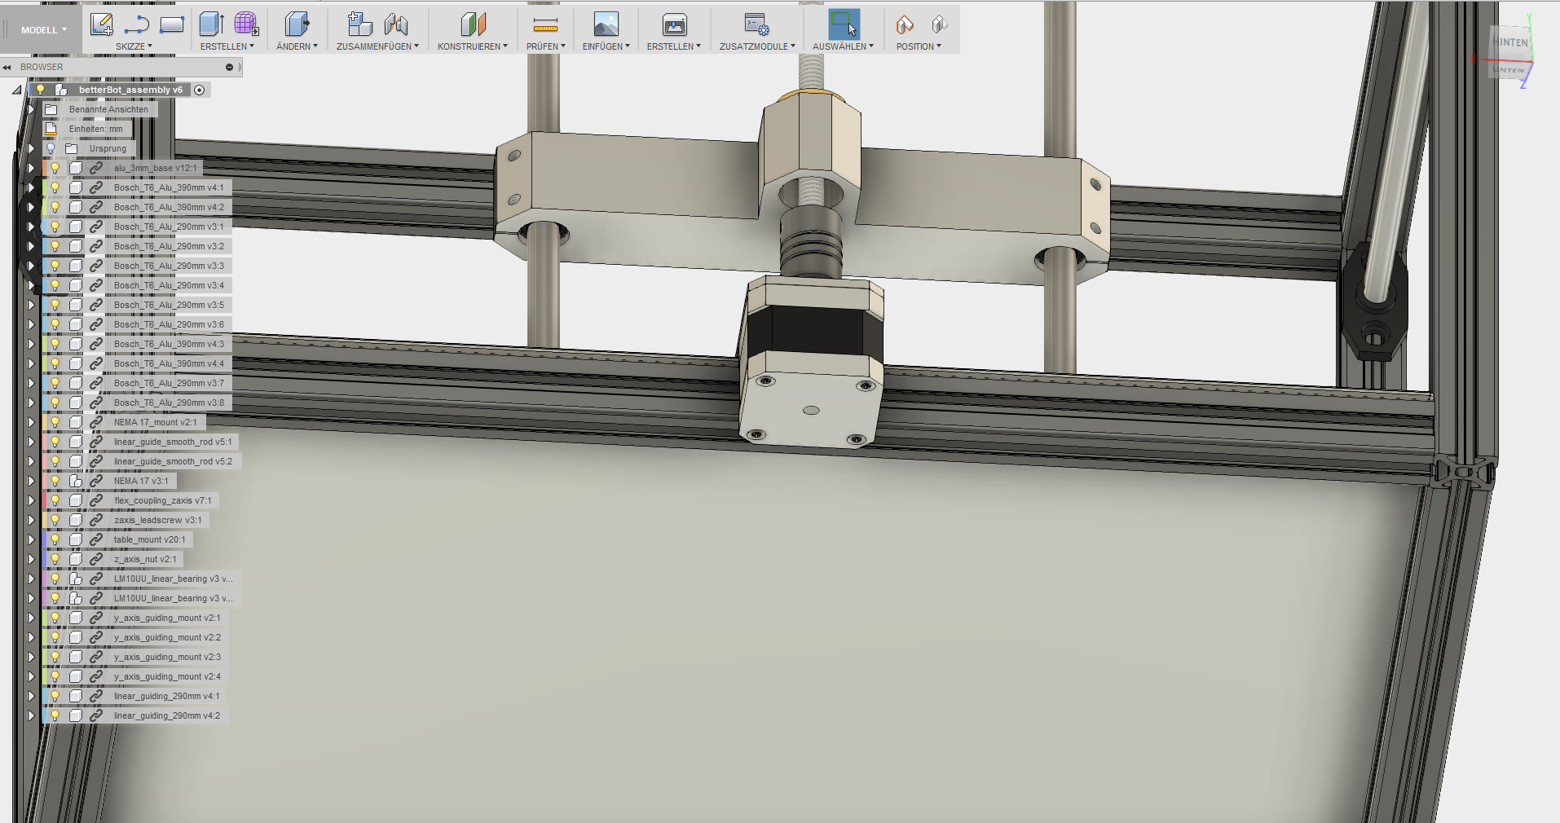Open the ZUSATZMODULE menu
The height and width of the screenshot is (823, 1560).
click(756, 46)
